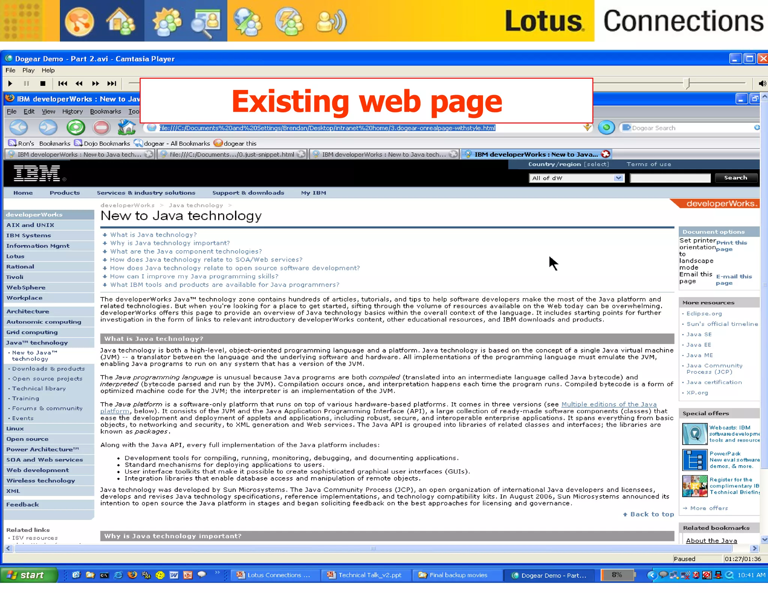Click the PowerPack special offer thumbnail
The height and width of the screenshot is (593, 768).
pyautogui.click(x=694, y=460)
